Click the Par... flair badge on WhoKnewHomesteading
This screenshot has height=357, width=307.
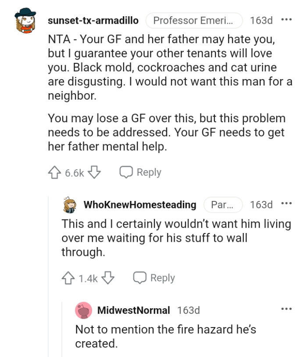point(221,205)
